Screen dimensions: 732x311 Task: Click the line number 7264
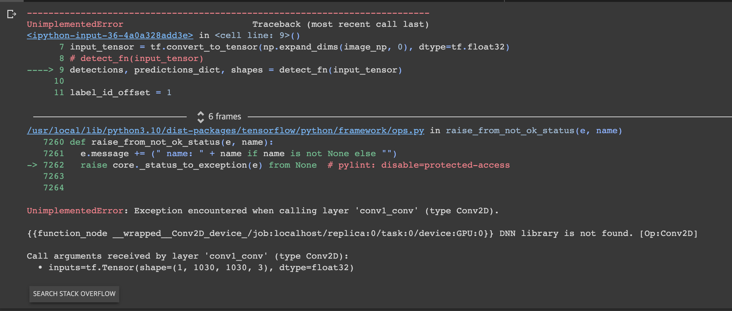(54, 188)
